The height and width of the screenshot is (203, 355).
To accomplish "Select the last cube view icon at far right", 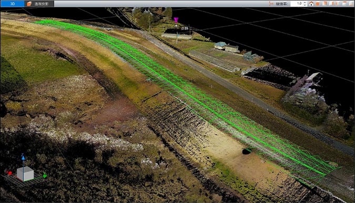I will pyautogui.click(x=351, y=4).
